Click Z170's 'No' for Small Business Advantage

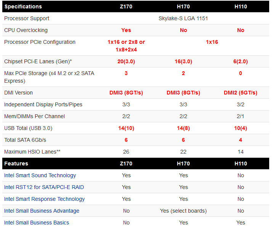(126, 211)
